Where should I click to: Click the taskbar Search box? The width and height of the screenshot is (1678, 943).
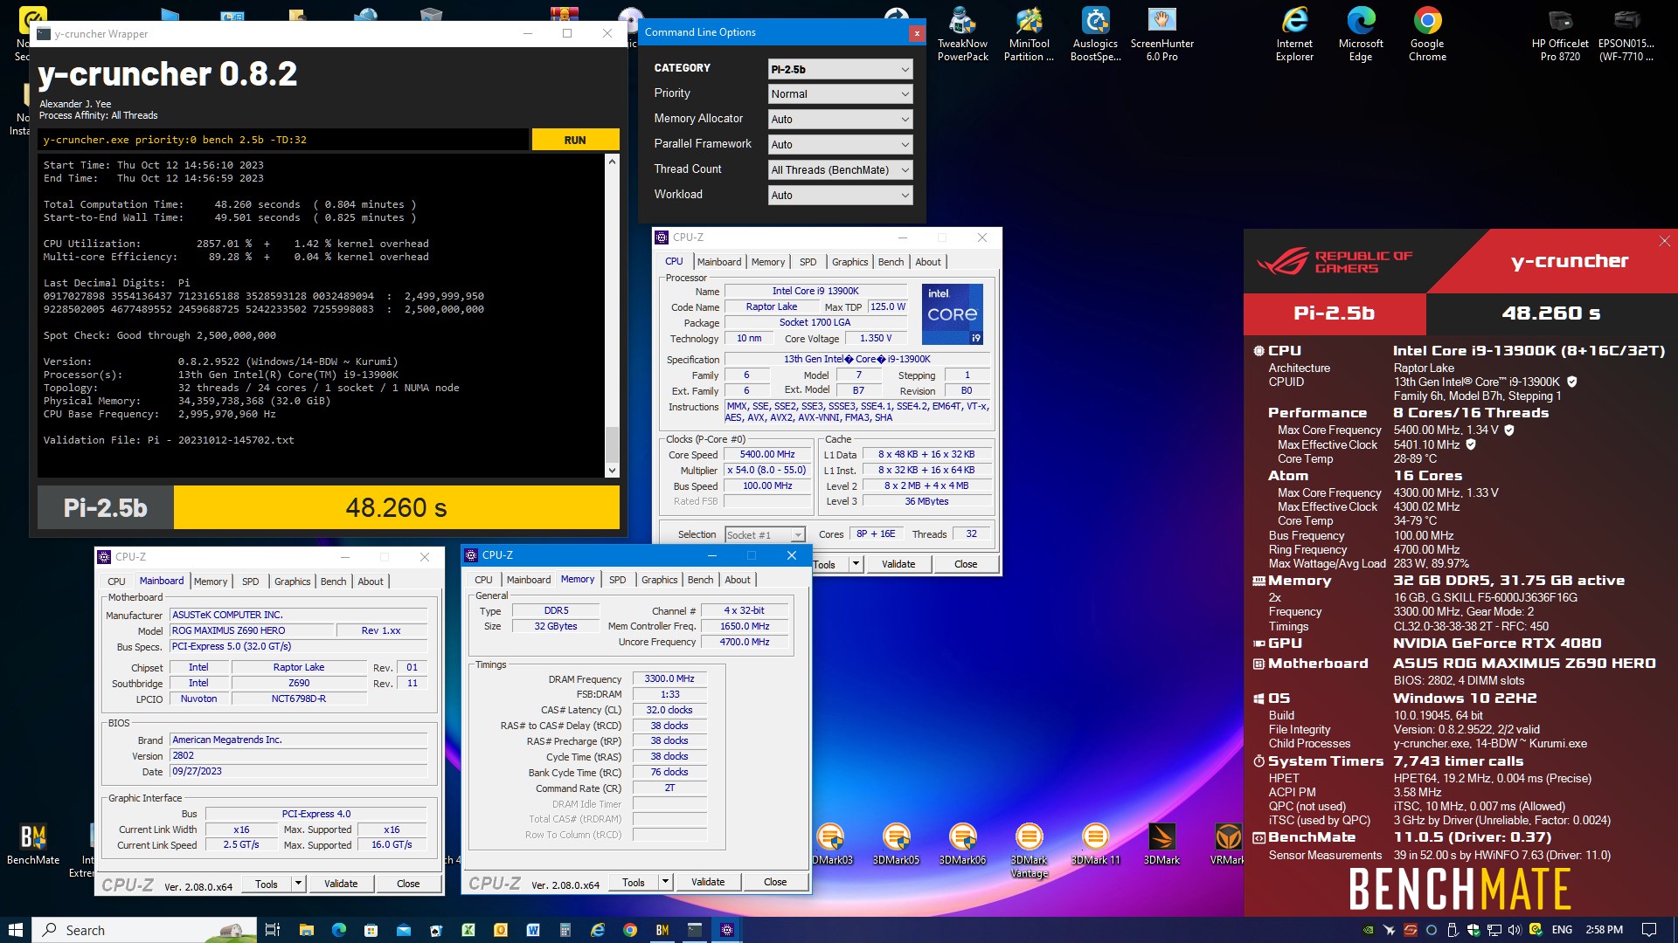click(x=144, y=930)
